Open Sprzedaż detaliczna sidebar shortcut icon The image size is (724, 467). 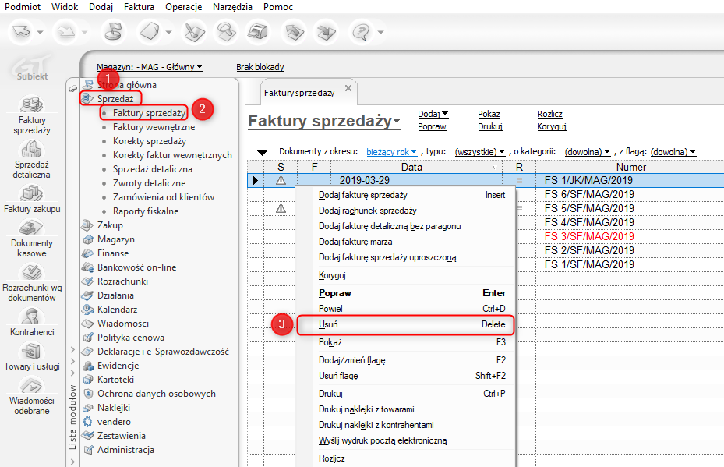pyautogui.click(x=31, y=149)
